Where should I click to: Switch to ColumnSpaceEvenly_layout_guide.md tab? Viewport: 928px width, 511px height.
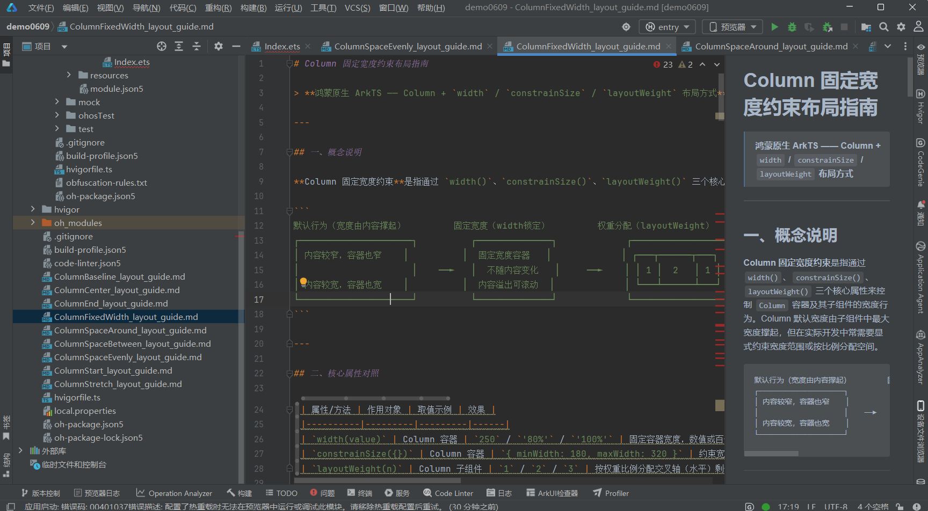tap(408, 47)
